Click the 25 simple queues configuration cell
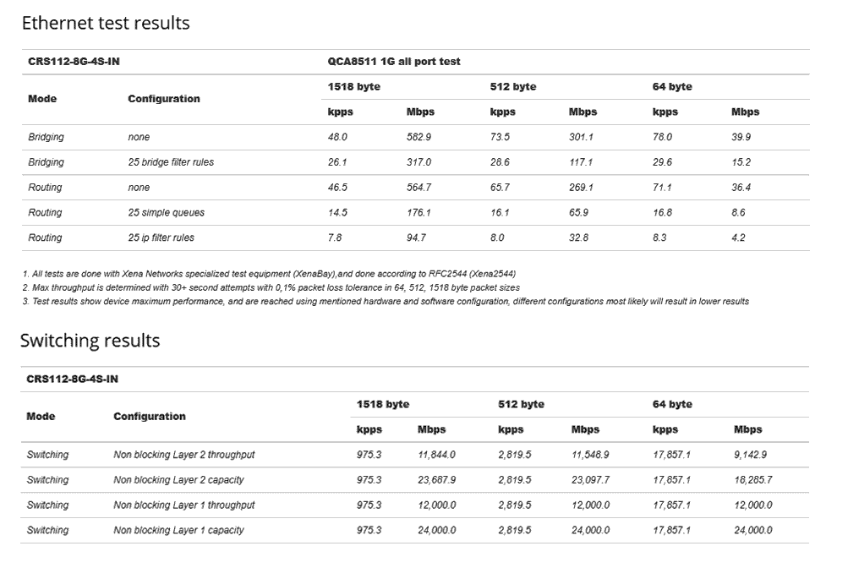Screen dimensions: 848x568 tap(166, 212)
